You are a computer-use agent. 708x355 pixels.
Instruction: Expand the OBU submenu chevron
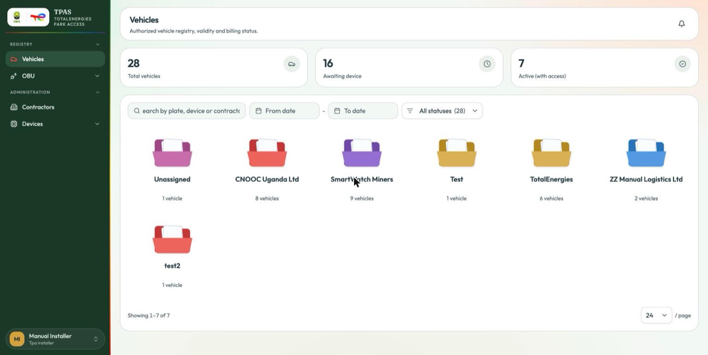97,76
